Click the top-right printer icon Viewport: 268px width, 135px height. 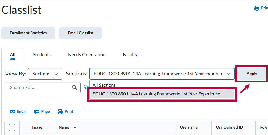click(256, 8)
